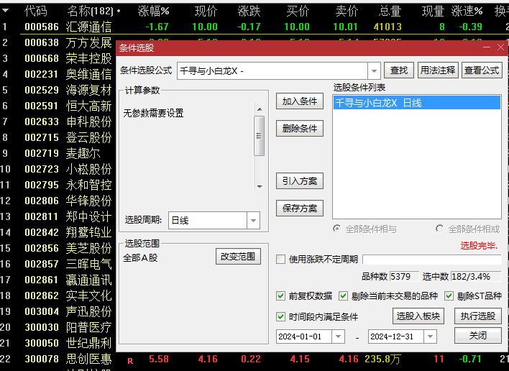Viewport: 509px width, 371px height.
Task: Open the end date 2024-12-31 dropdown
Action: (x=430, y=336)
